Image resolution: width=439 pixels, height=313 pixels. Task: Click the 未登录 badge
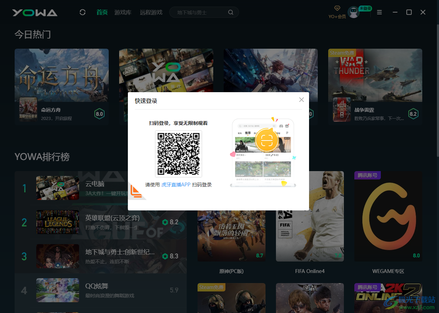click(365, 8)
